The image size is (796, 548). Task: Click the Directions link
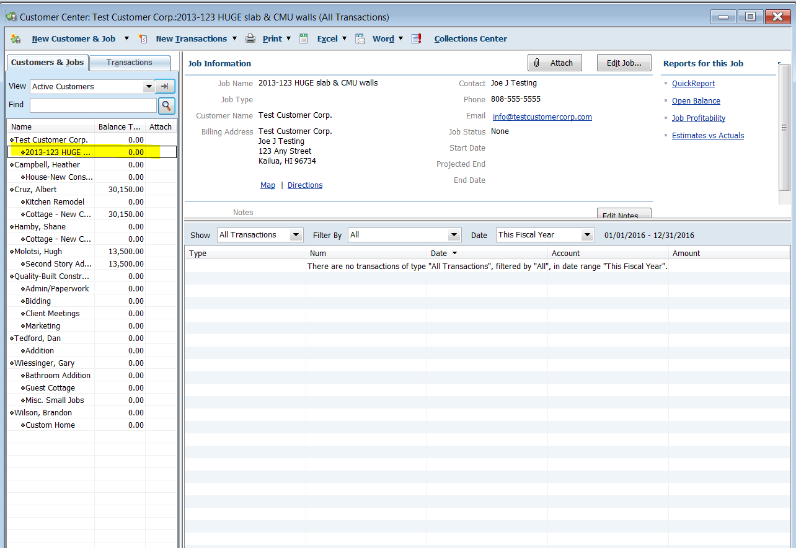point(305,185)
